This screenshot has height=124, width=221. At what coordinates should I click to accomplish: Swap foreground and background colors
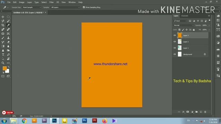9,67
